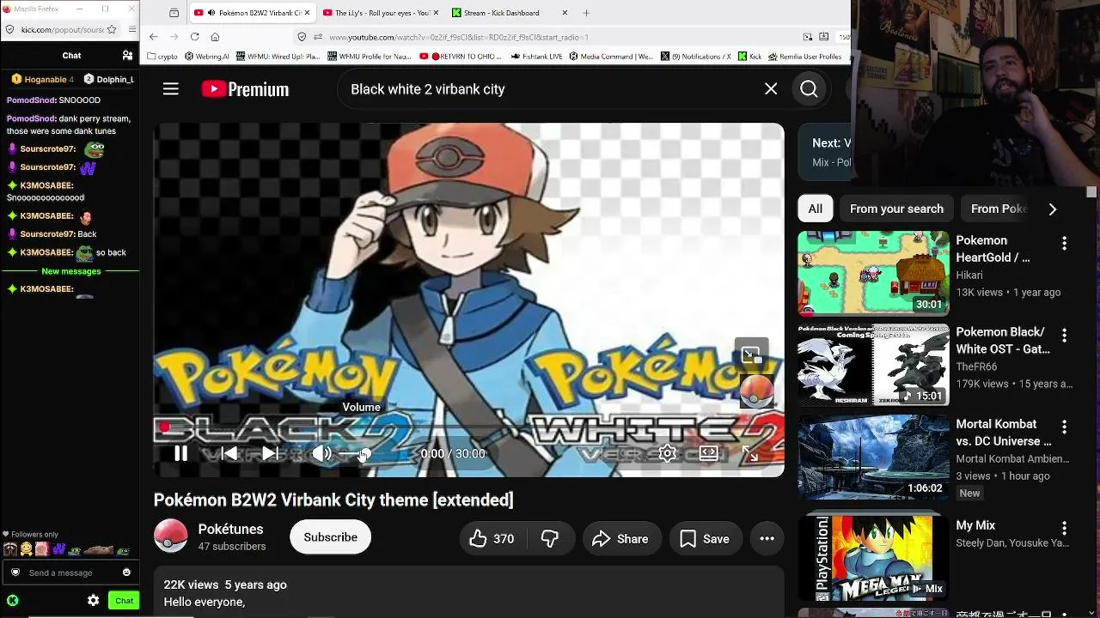Open the Pokétunes channel avatar
This screenshot has width=1100, height=618.
(171, 536)
